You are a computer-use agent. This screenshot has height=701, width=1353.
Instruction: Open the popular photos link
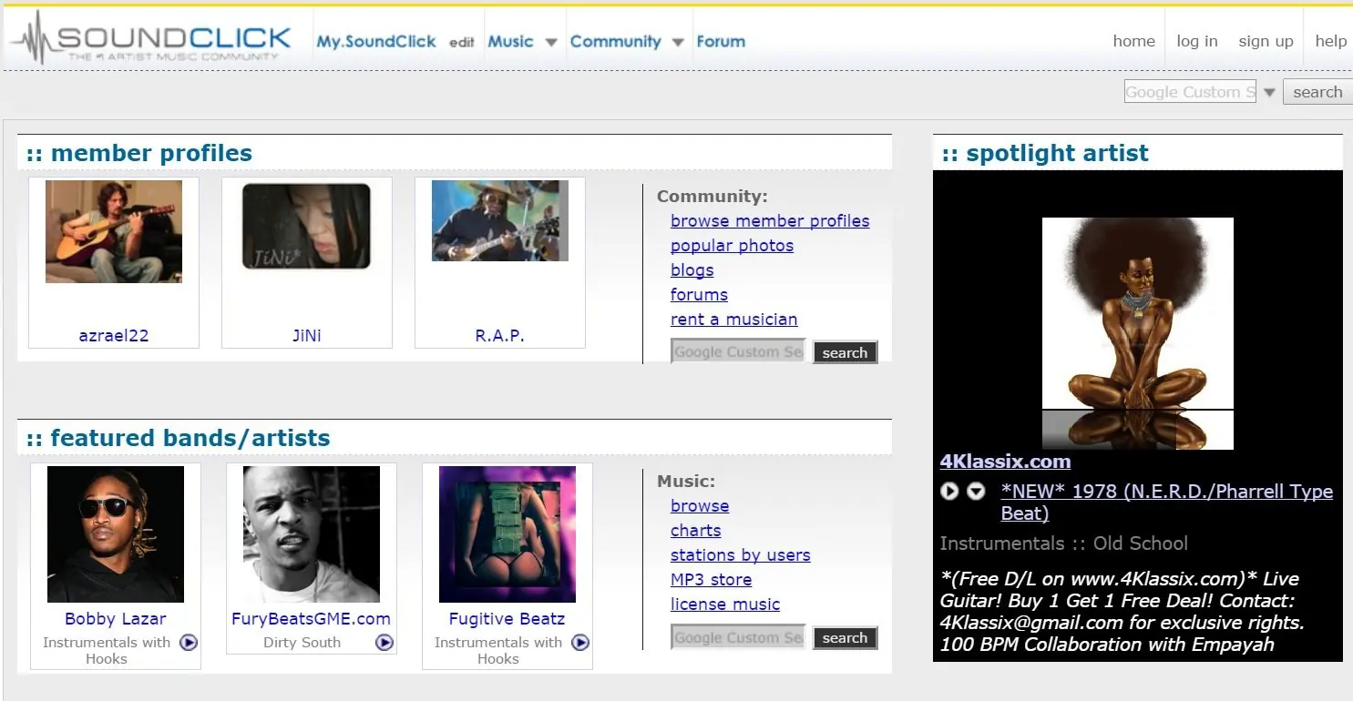[x=732, y=246]
